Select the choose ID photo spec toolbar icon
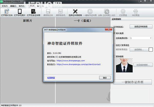Screen dimensions: 154x107 [75, 13]
